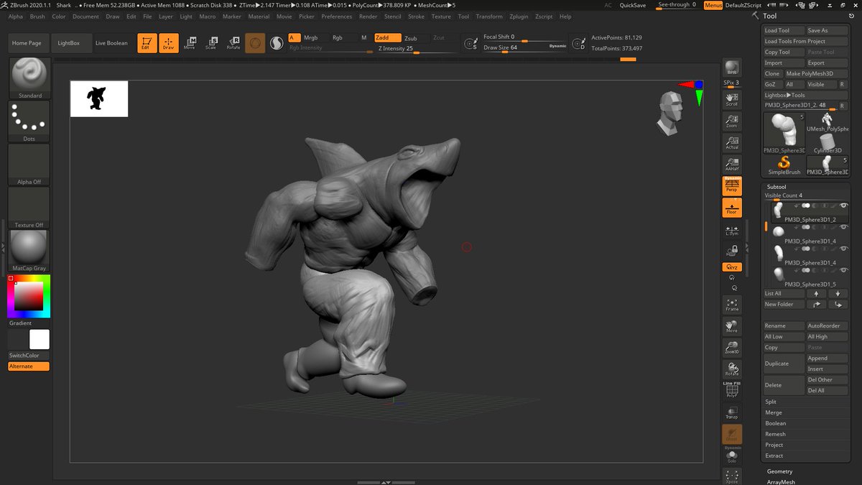Click the Zoom3D navigation icon
Image resolution: width=862 pixels, height=485 pixels.
coord(732,348)
